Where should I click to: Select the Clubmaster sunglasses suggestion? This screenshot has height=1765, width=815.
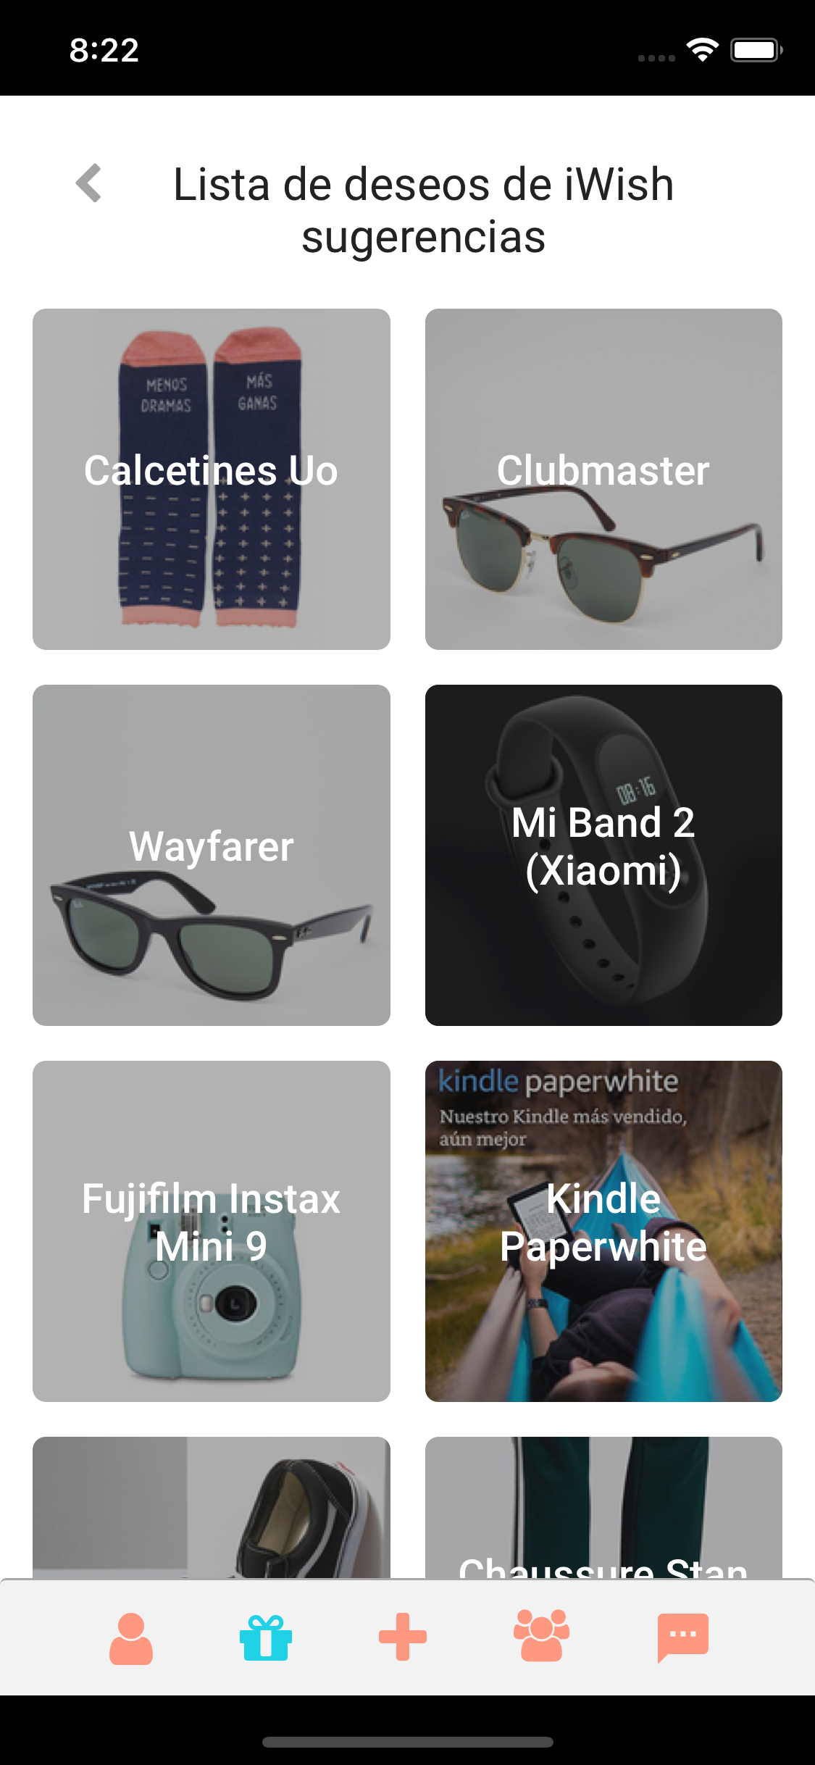pyautogui.click(x=603, y=479)
